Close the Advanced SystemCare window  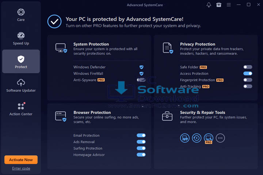click(x=259, y=5)
